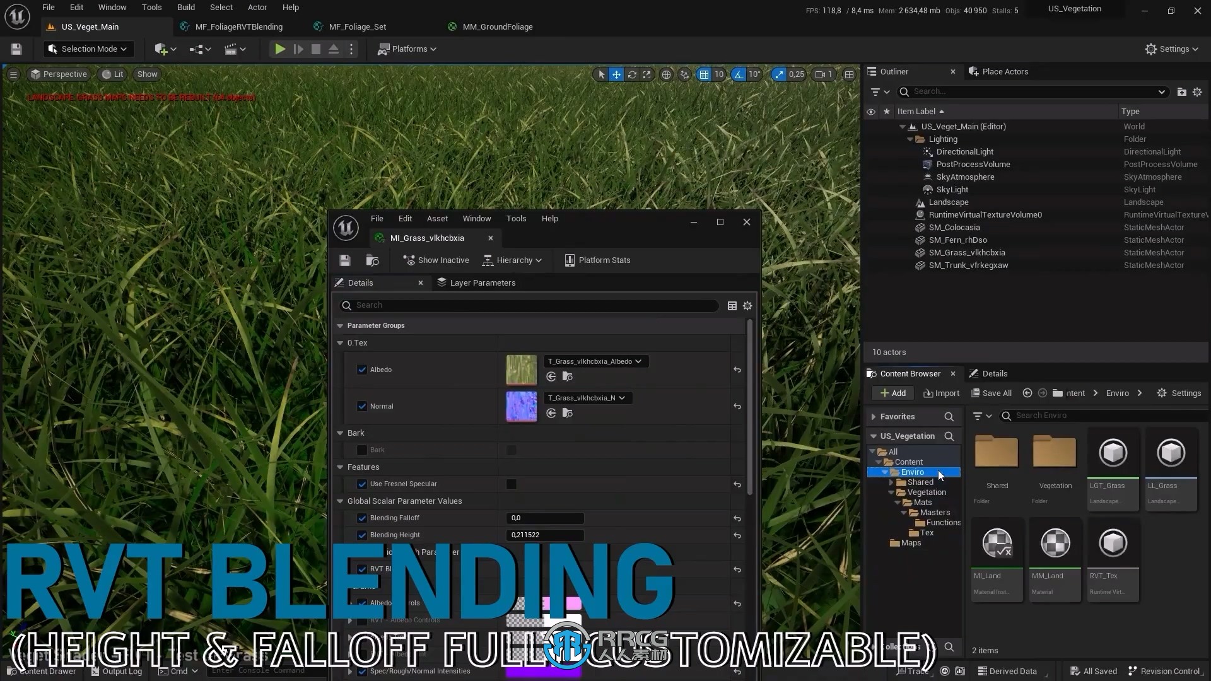Open the T_Grass_vlkhcbxia_N texture dropdown

click(x=587, y=398)
